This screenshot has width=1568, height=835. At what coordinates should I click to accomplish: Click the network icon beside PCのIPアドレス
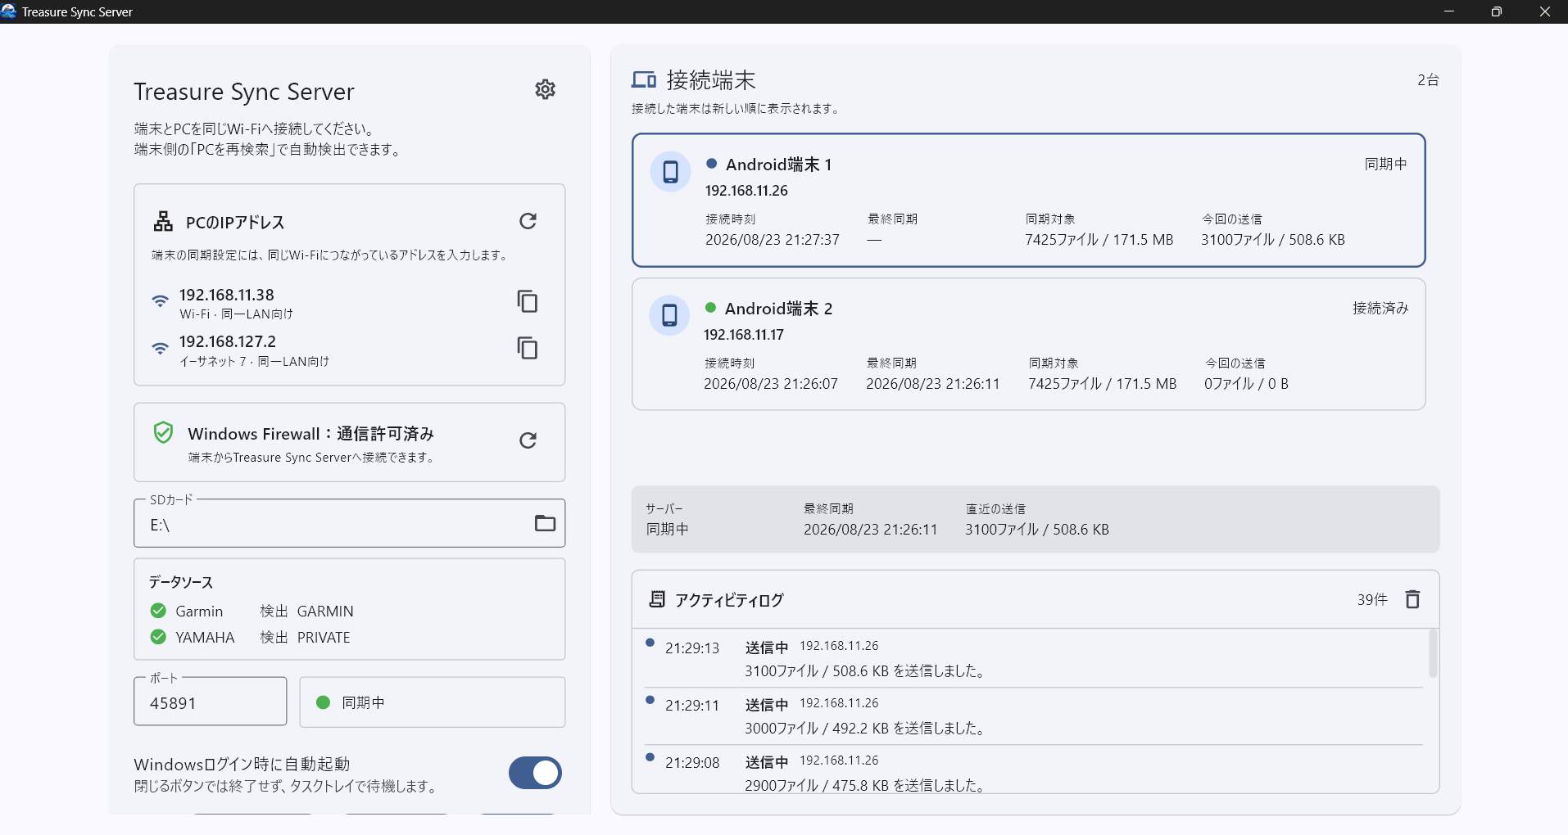click(163, 221)
